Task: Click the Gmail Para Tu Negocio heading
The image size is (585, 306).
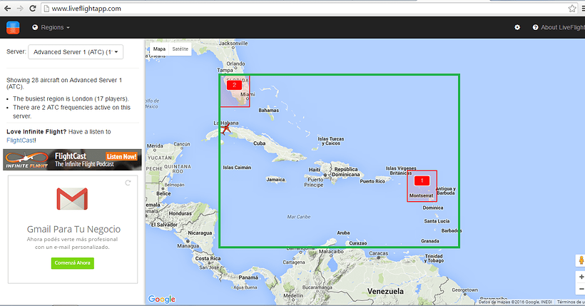Action: click(x=73, y=229)
